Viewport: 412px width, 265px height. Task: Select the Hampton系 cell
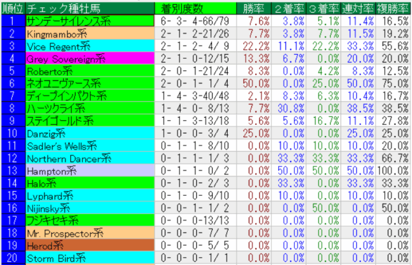[90, 170]
